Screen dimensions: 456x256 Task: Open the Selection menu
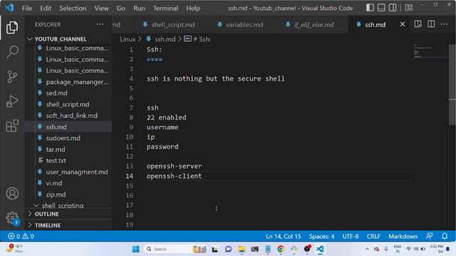click(x=73, y=8)
